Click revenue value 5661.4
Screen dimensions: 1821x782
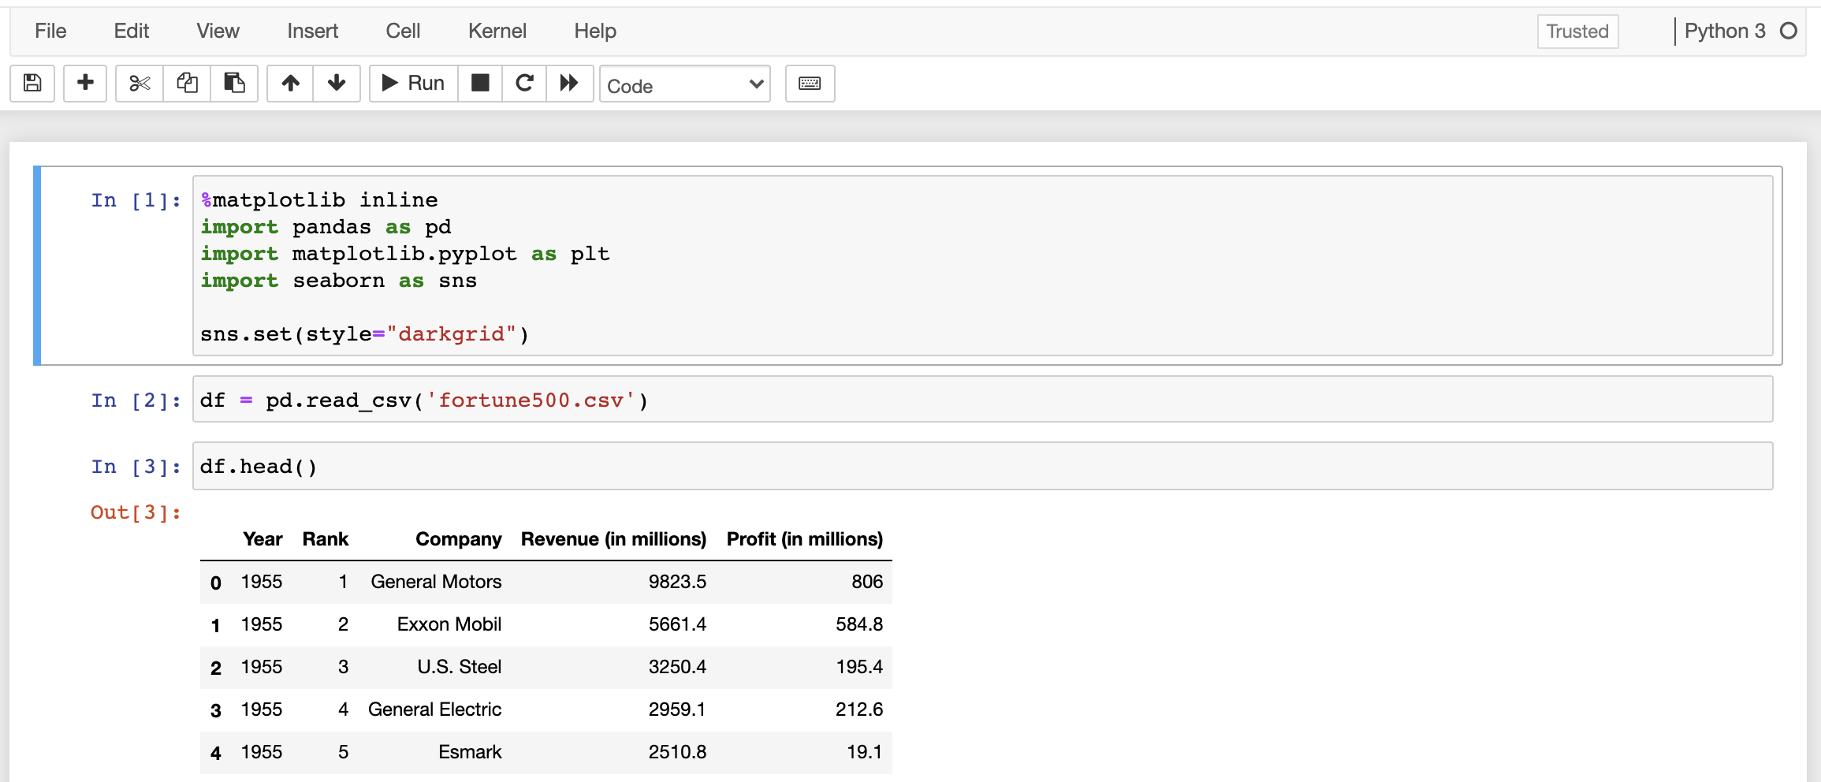point(677,624)
